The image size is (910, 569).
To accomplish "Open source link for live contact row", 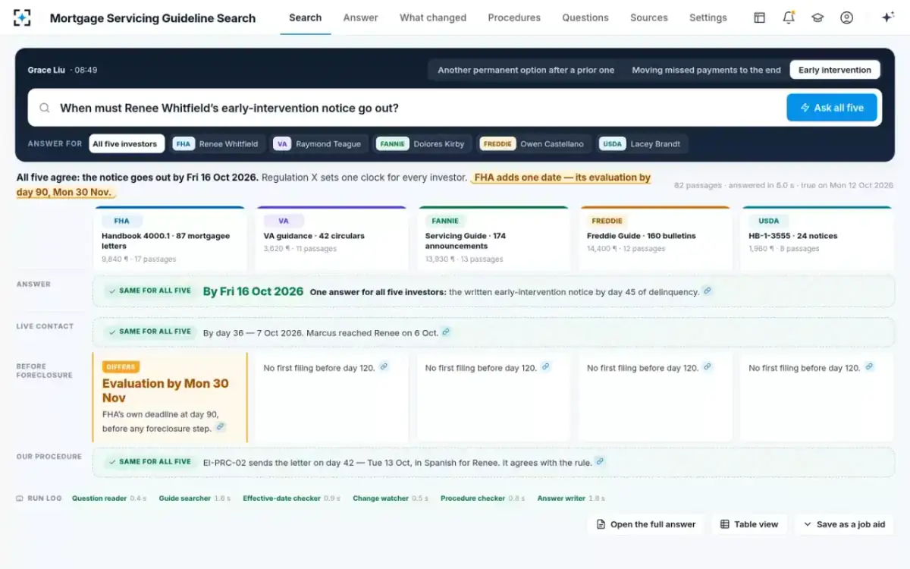I will (446, 332).
